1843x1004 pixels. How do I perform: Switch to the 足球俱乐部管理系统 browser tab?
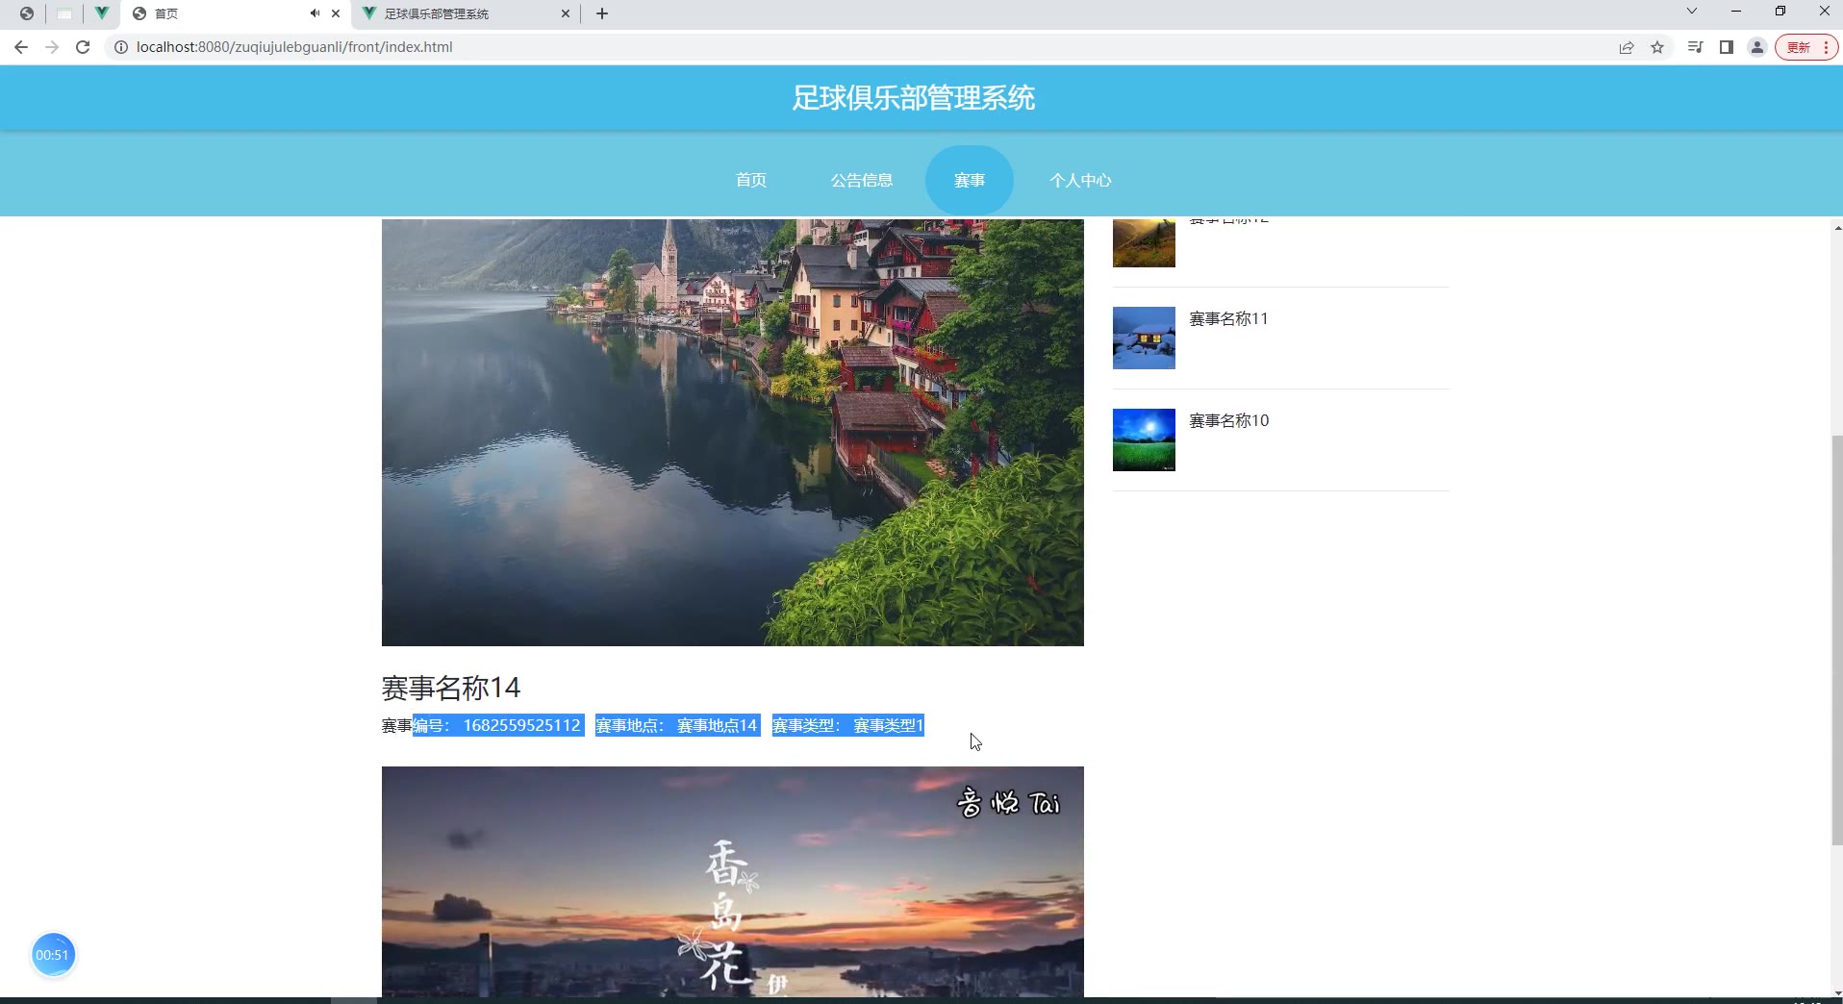[x=466, y=13]
